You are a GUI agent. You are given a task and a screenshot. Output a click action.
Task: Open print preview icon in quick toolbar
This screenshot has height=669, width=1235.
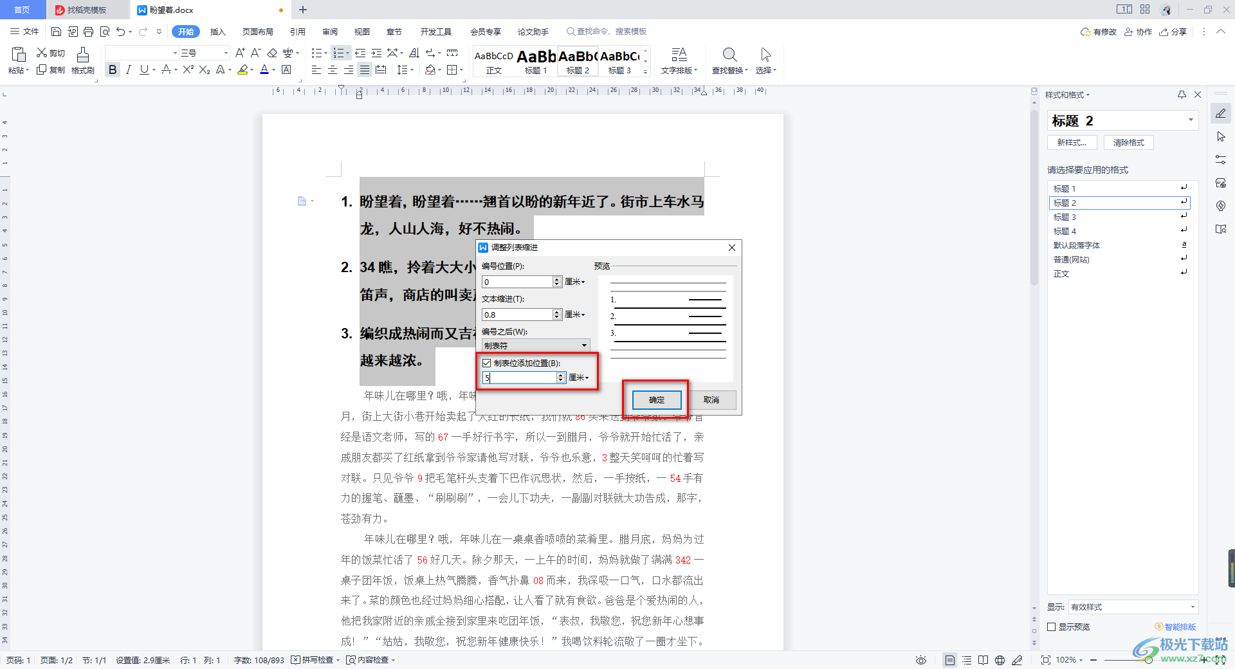point(105,32)
